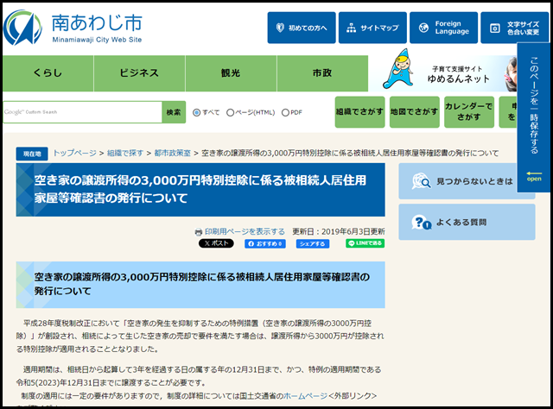553x409 pixels.
Task: Open the Foreign Language button
Action: (443, 28)
